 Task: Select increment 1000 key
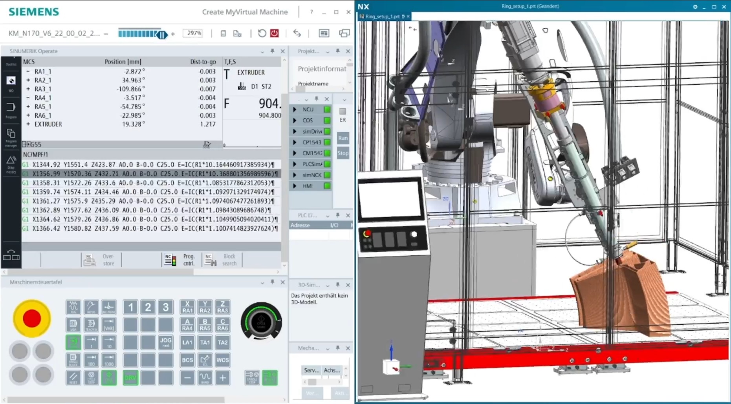pyautogui.click(x=109, y=360)
